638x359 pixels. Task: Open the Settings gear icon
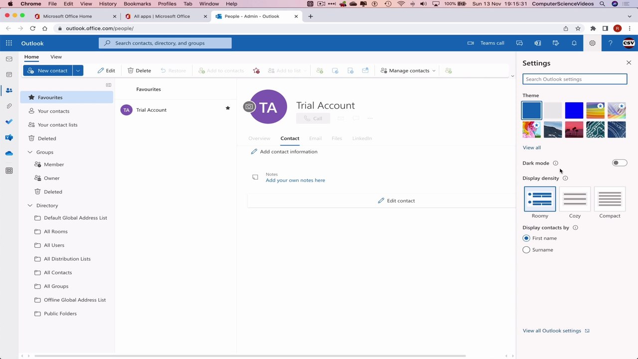[x=592, y=43]
